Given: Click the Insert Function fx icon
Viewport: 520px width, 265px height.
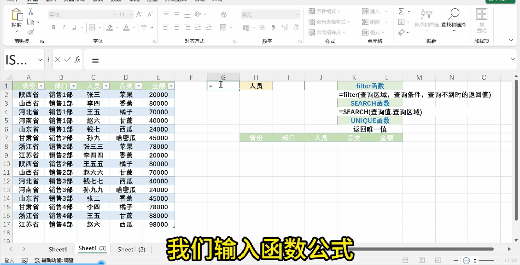Looking at the screenshot, I should click(x=77, y=60).
